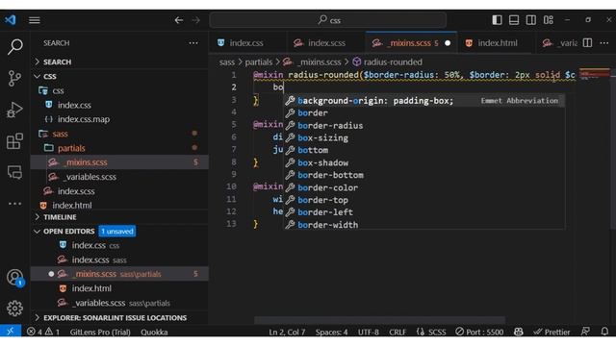
Task: Click the feedback icon beside Prettier
Action: (585, 332)
